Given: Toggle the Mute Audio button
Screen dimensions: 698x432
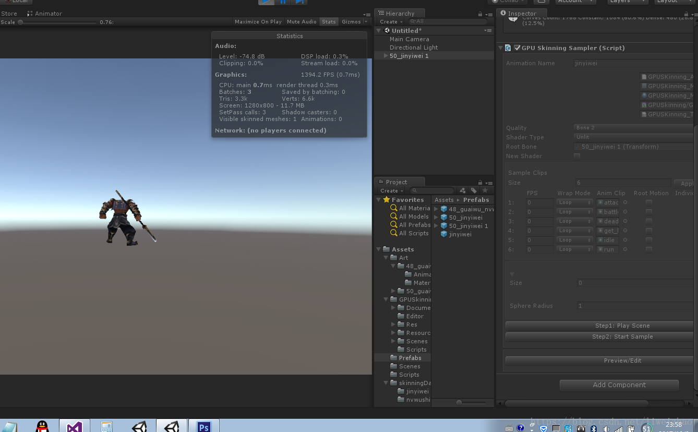Looking at the screenshot, I should [302, 22].
